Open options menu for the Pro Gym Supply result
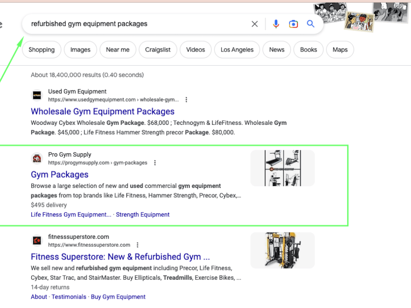The image size is (411, 308). [x=155, y=163]
